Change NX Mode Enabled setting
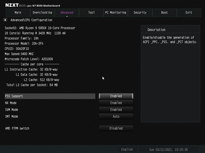The image size is (205, 153). pos(116,103)
